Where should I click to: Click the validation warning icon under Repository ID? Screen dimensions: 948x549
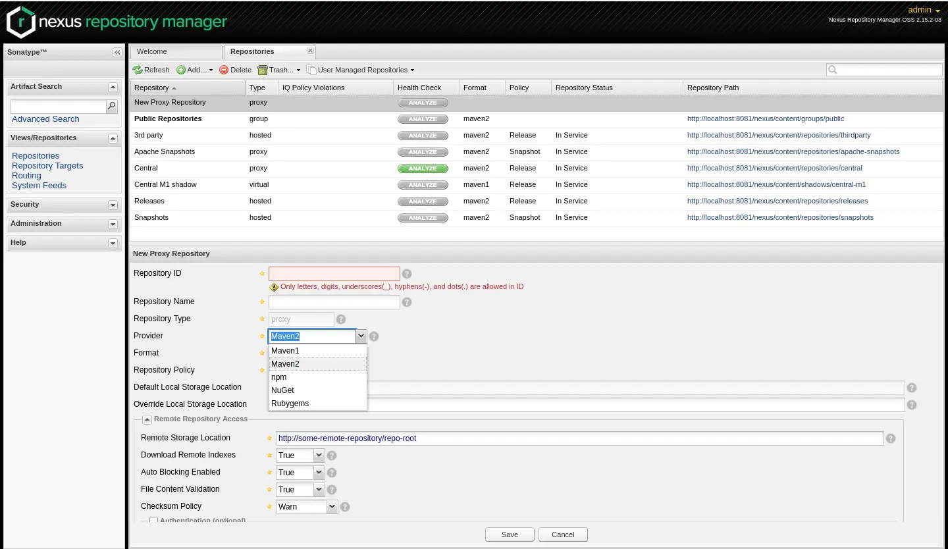274,287
